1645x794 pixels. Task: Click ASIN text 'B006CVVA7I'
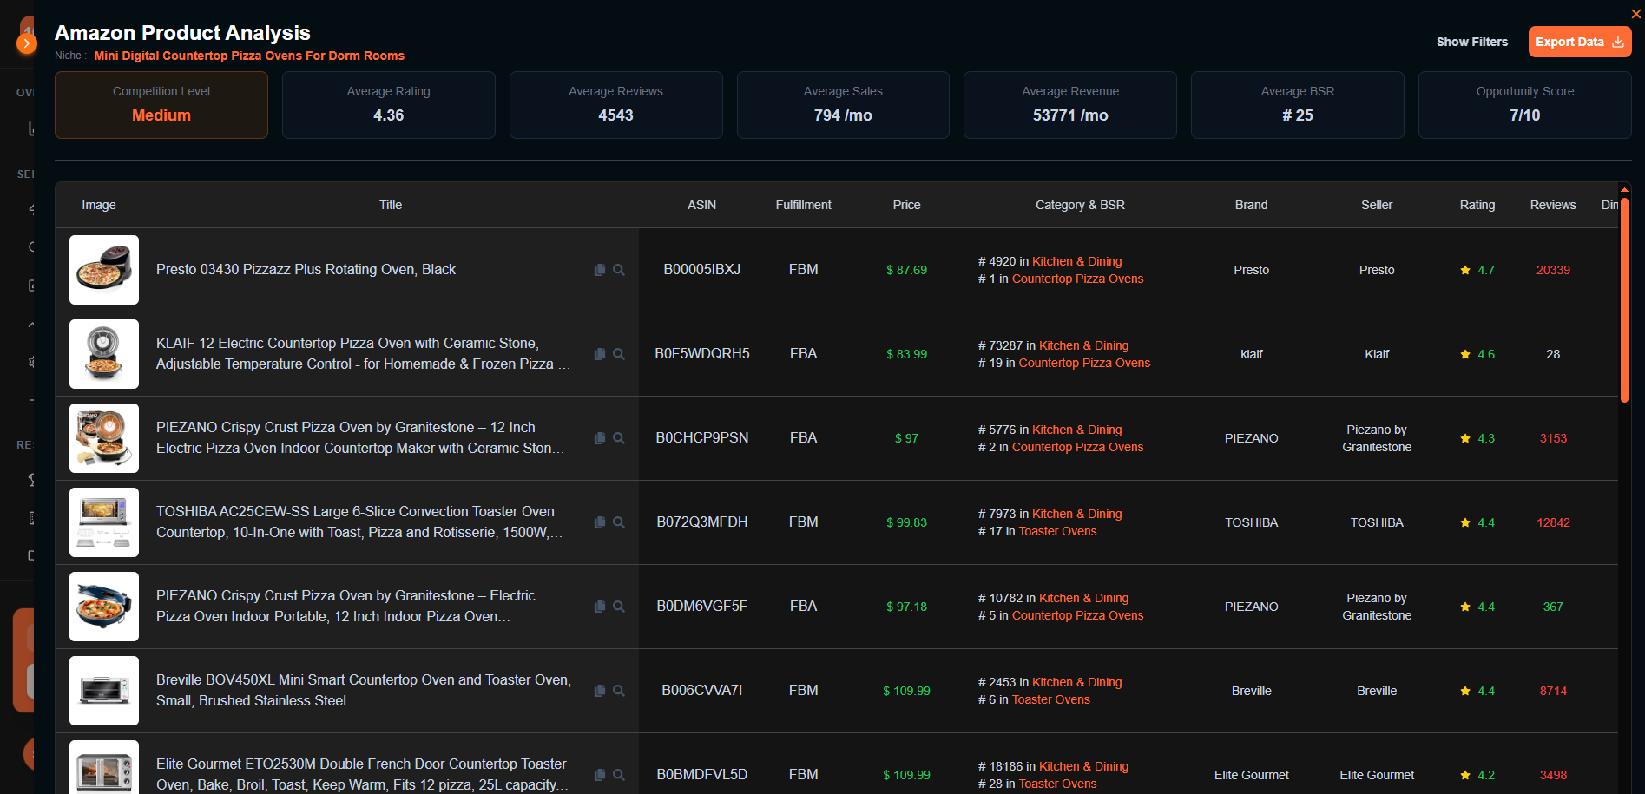tap(702, 691)
